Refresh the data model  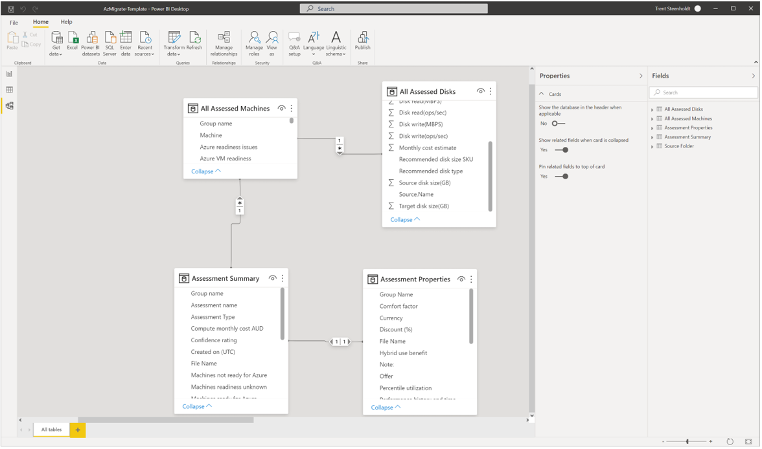194,41
